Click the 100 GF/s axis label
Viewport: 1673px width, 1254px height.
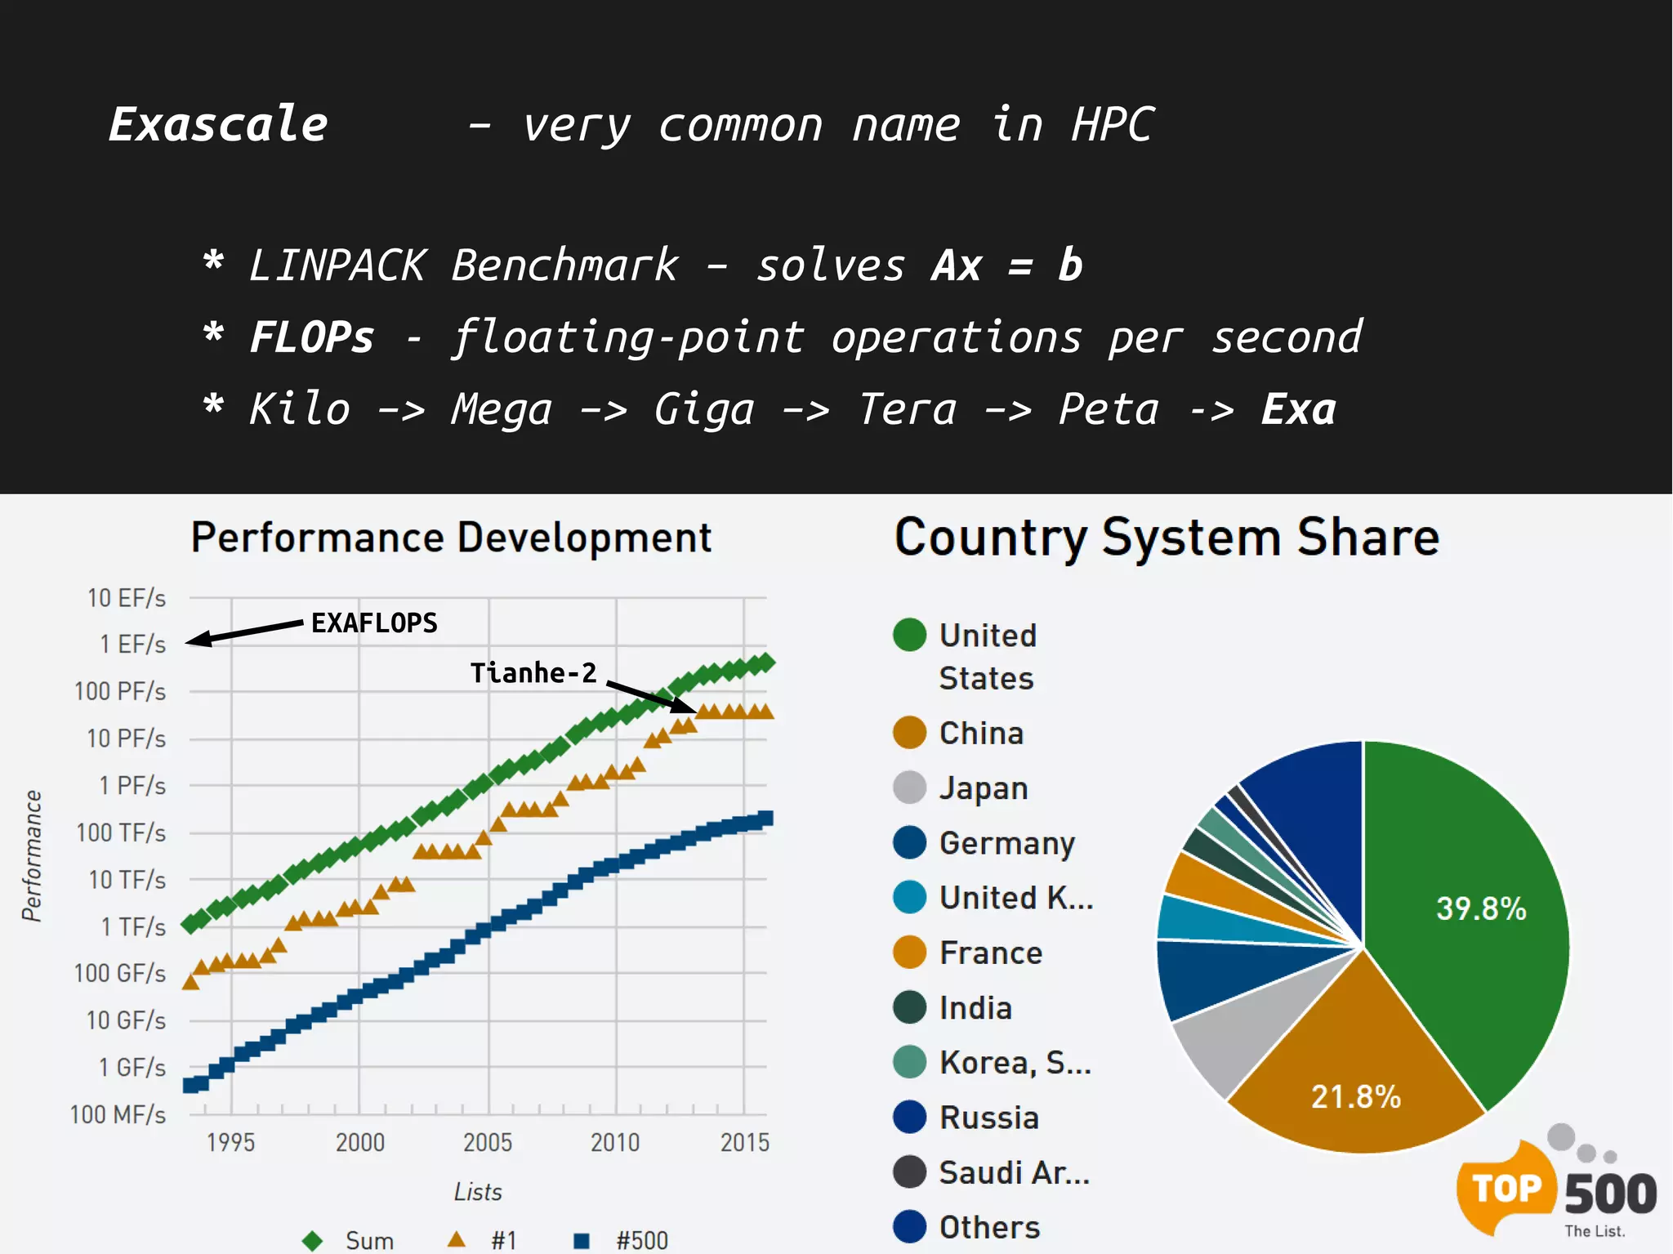coord(120,973)
